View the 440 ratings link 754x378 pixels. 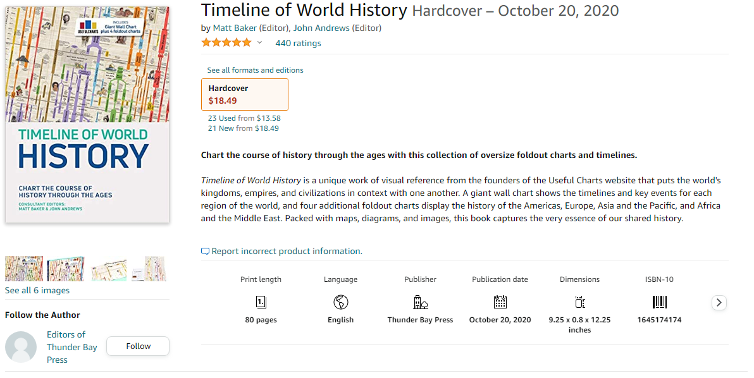[298, 43]
